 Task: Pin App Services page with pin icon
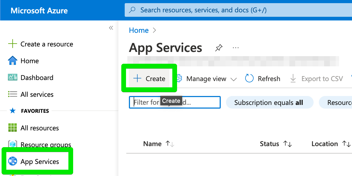click(x=219, y=48)
